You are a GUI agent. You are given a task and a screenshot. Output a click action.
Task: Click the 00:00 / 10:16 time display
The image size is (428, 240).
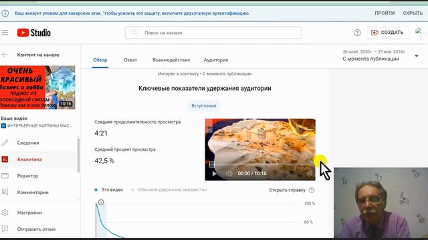pyautogui.click(x=252, y=173)
